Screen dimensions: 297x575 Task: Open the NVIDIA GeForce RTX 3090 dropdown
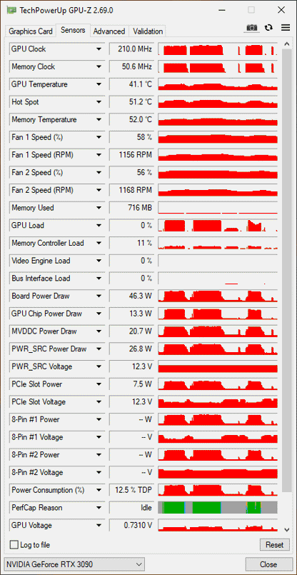pos(74,564)
